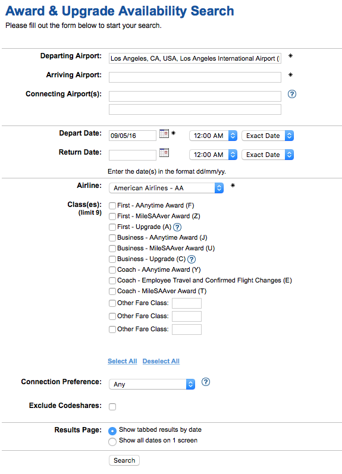Image resolution: width=342 pixels, height=474 pixels.
Task: Expand the Return Date Exact Date dropdown
Action: point(268,155)
